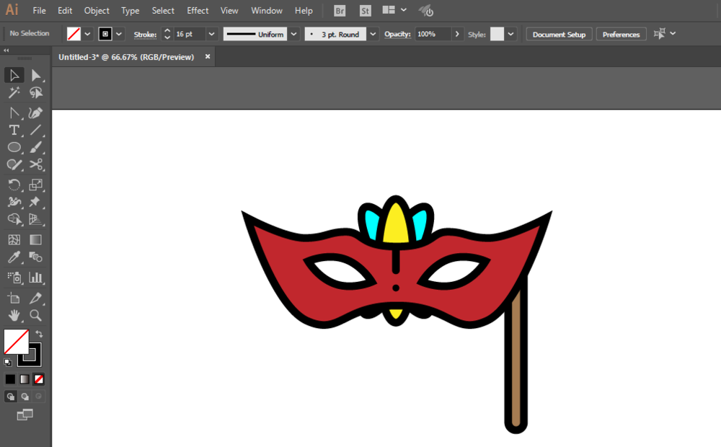Viewport: 721px width, 447px height.
Task: Open the 3 pt. Round brush dropdown
Action: (x=373, y=34)
